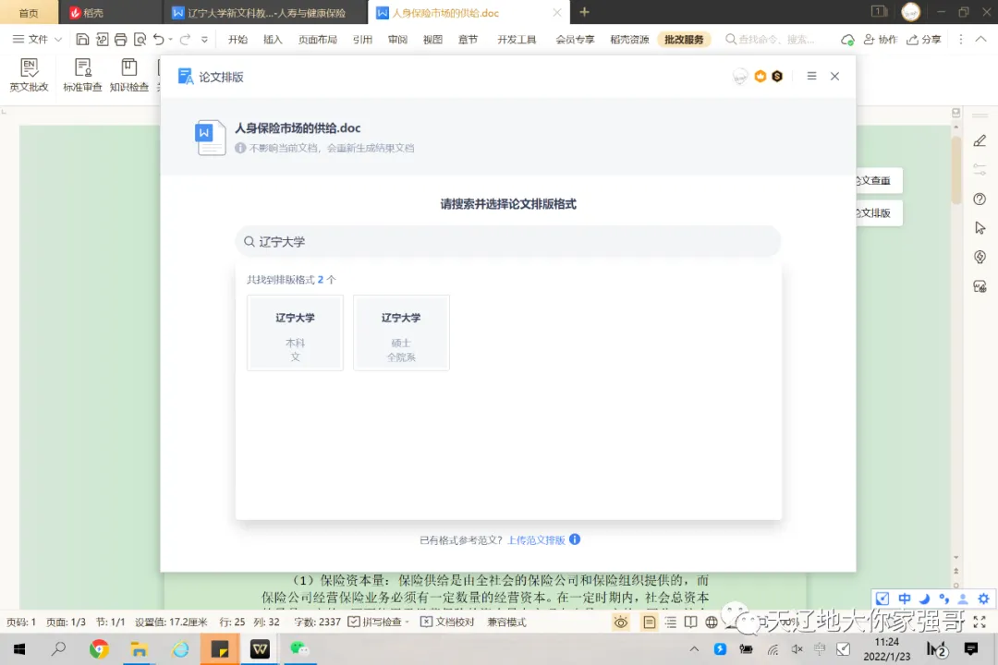The width and height of the screenshot is (998, 665).
Task: Open the 英文批改 tool
Action: coord(29,75)
